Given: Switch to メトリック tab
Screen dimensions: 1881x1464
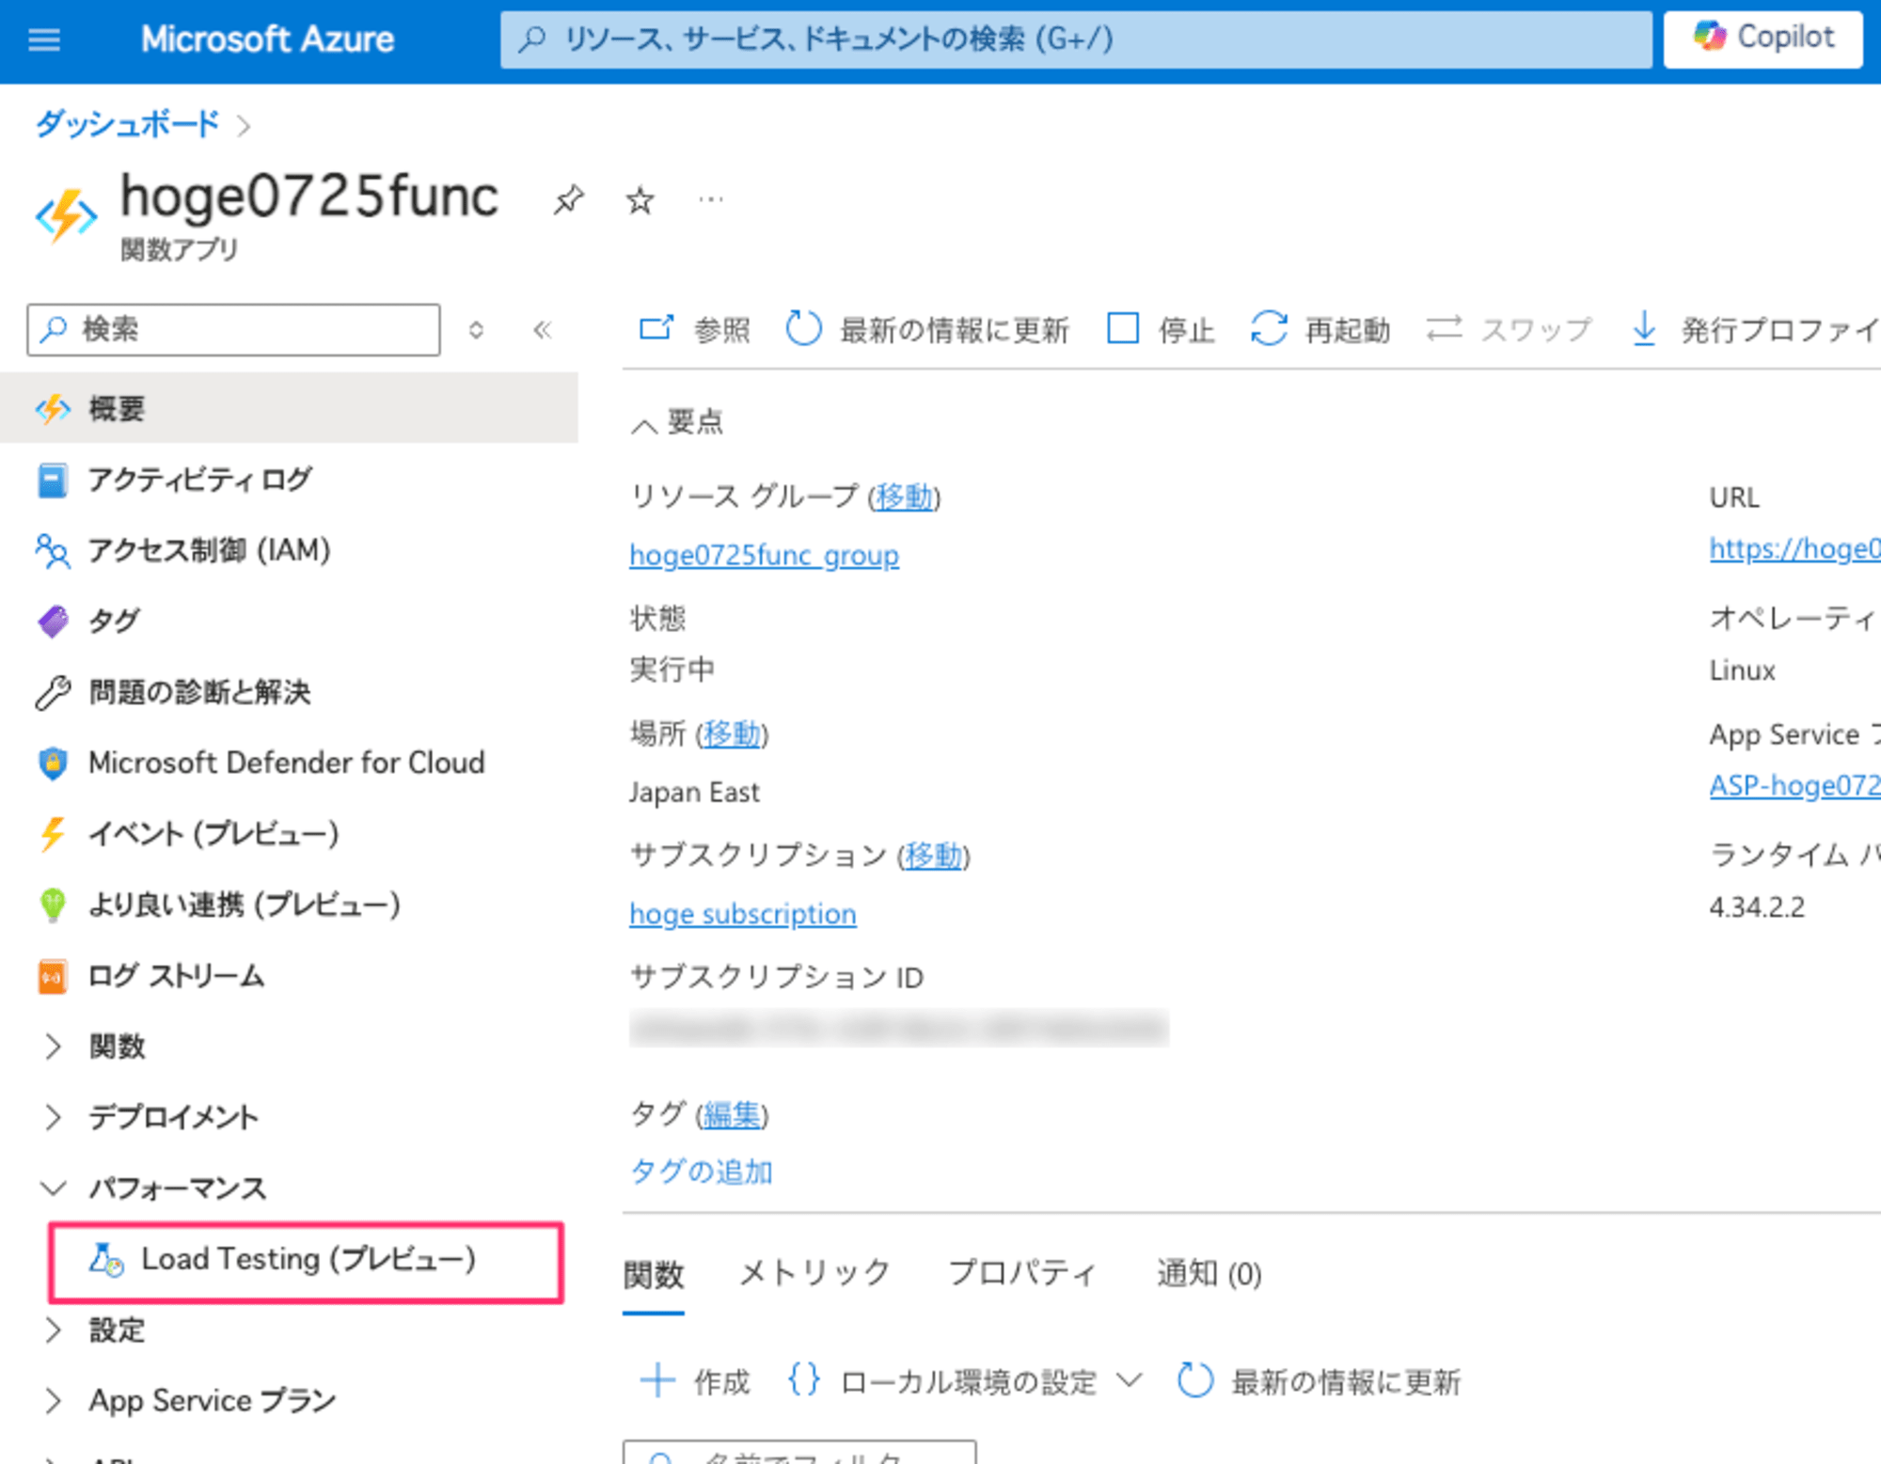Looking at the screenshot, I should click(814, 1273).
